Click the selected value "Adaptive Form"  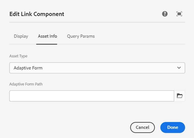pyautogui.click(x=28, y=68)
